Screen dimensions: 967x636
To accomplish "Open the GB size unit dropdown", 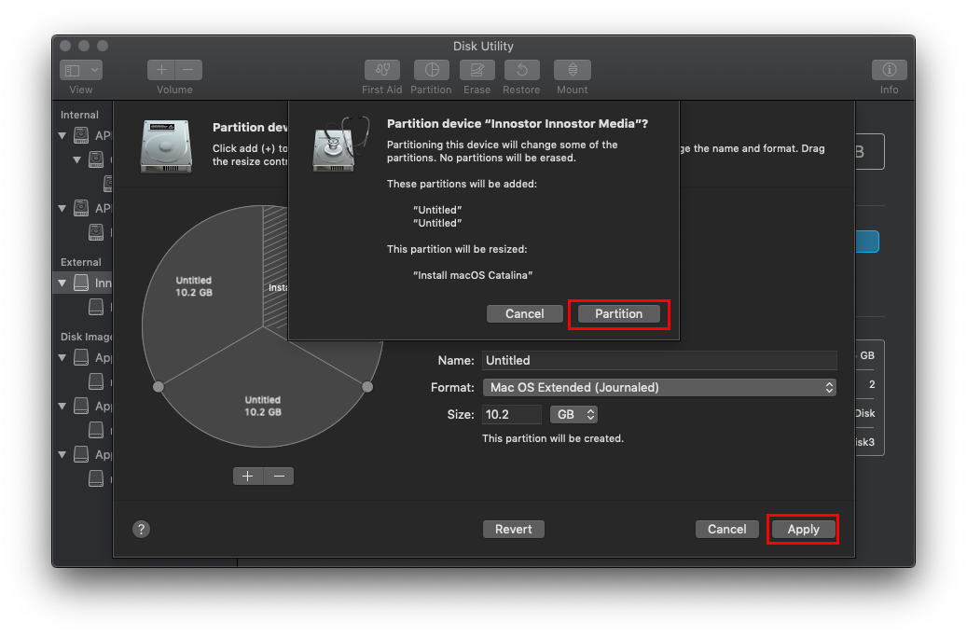I will tap(573, 414).
